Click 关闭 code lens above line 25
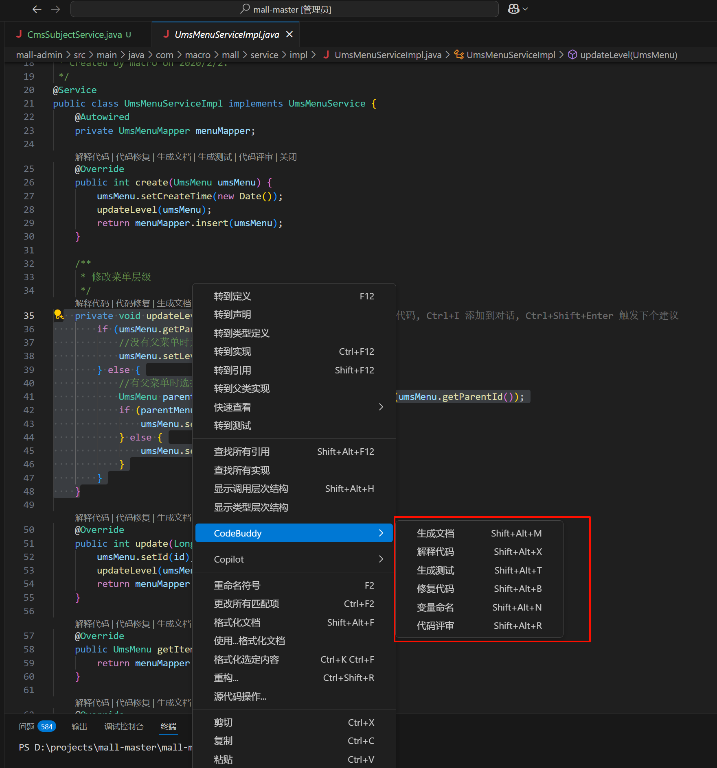717x768 pixels. [x=288, y=157]
